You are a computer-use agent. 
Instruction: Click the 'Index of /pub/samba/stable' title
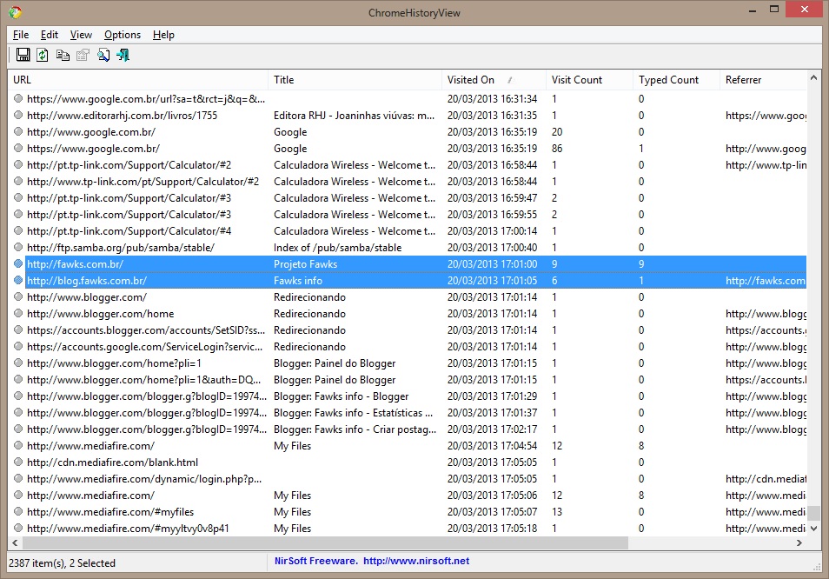[337, 248]
